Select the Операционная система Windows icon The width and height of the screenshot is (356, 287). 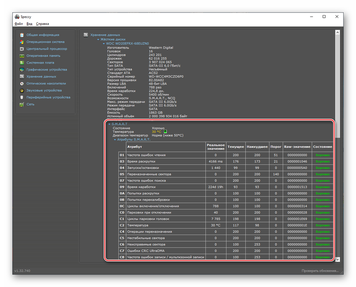click(22, 42)
